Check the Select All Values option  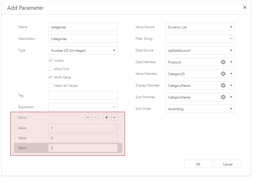(x=50, y=85)
